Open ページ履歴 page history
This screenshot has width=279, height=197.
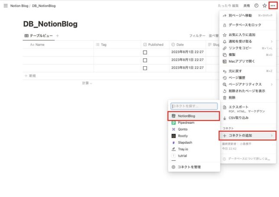248,78
